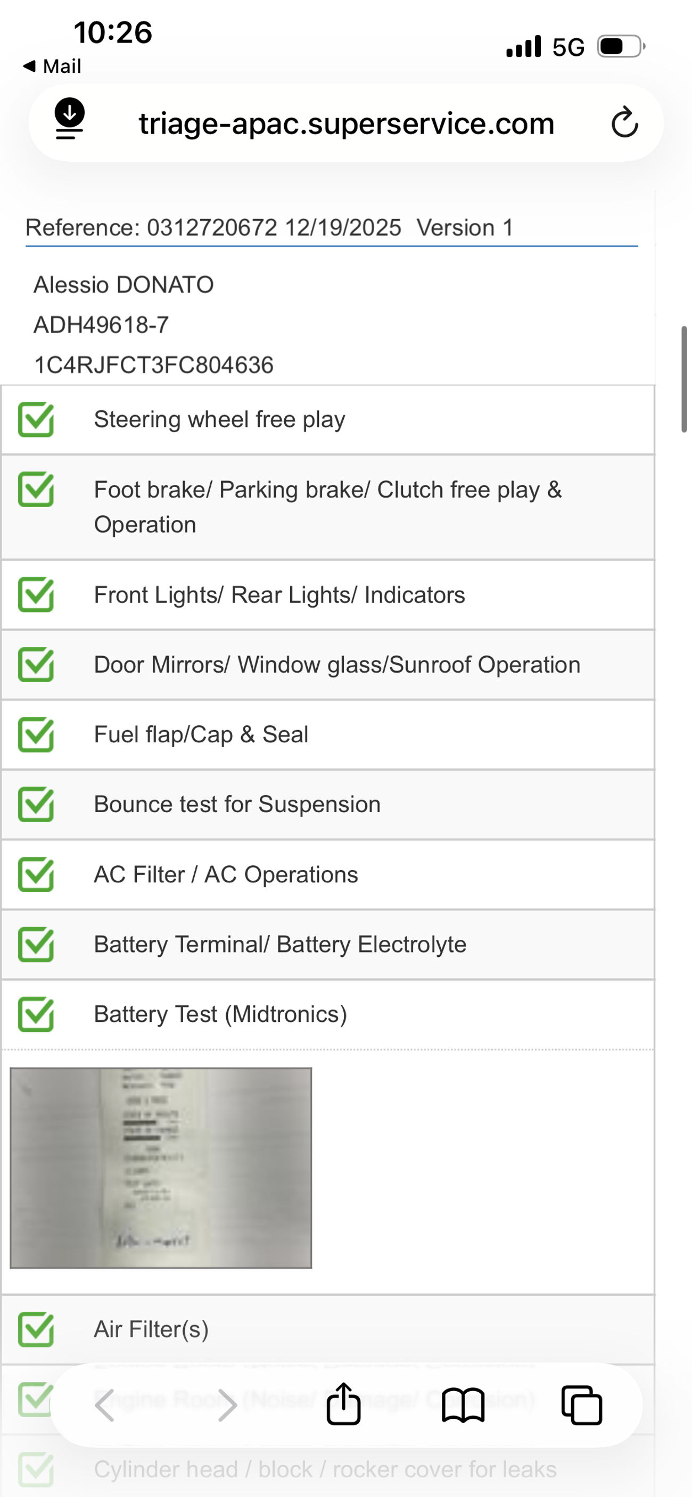This screenshot has width=692, height=1497.
Task: Open the Bookmarks book icon
Action: (x=463, y=1405)
